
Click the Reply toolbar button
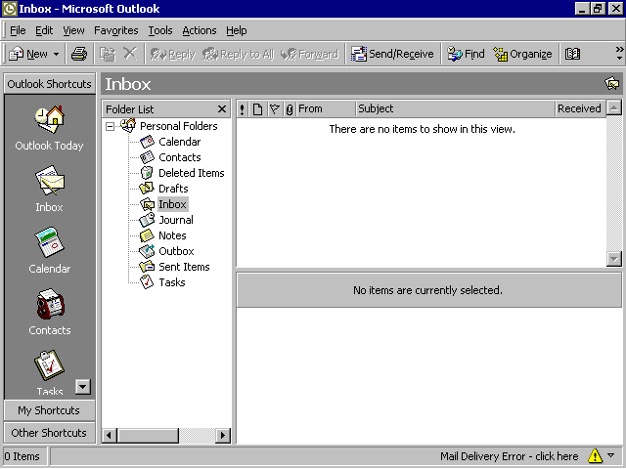pos(172,54)
